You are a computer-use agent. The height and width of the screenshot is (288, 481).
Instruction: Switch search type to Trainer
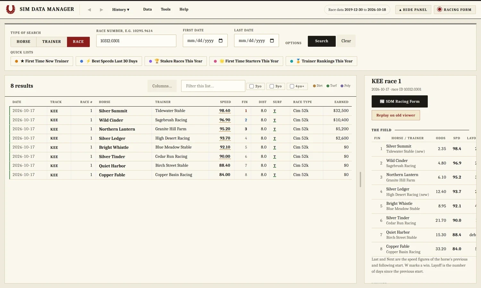(52, 42)
